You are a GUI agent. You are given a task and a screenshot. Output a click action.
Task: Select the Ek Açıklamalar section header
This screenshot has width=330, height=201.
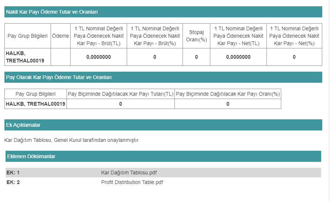(23, 125)
